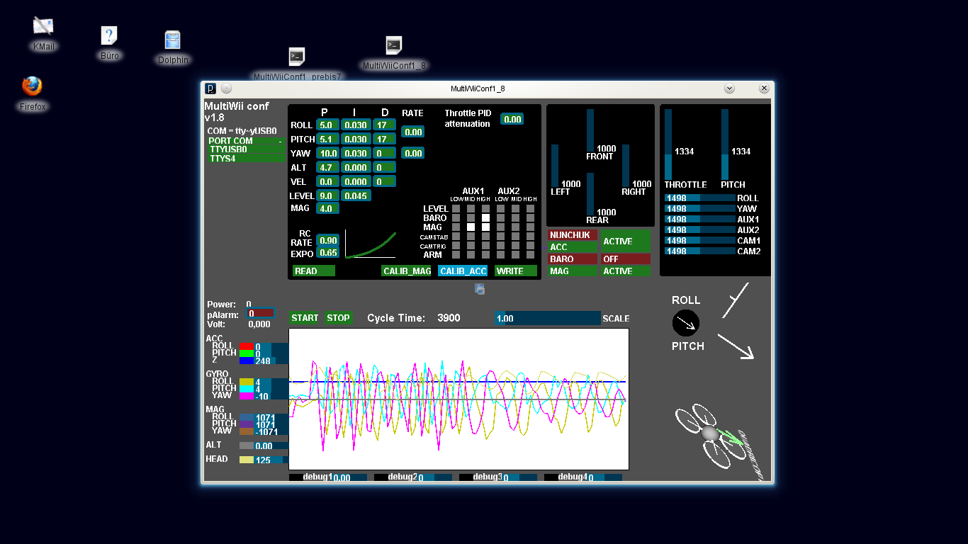Open window options arrow in title bar

[x=729, y=89]
